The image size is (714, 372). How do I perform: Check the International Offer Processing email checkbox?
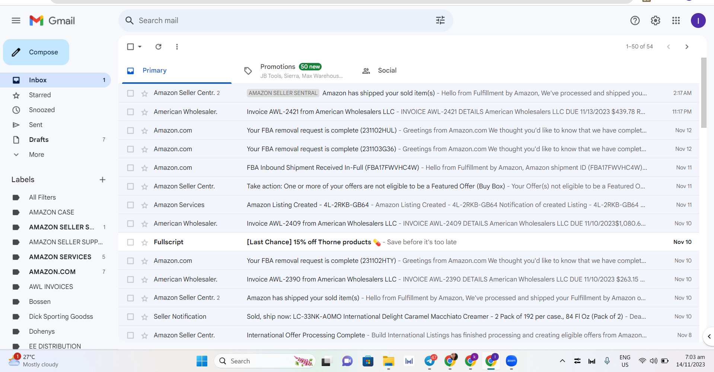[130, 335]
